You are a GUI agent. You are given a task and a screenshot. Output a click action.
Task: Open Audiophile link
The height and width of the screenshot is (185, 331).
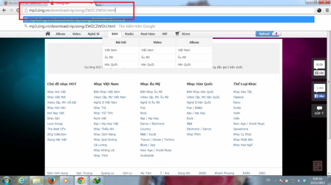coord(147,156)
